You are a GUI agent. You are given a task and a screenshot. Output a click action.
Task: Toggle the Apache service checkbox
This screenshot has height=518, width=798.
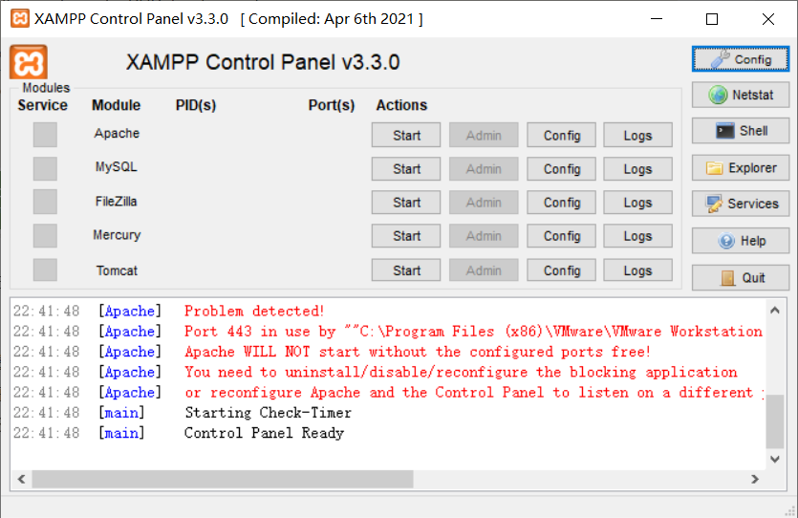45,135
